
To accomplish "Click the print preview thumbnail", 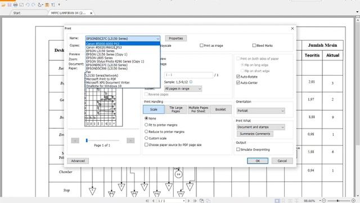I will [103, 107].
